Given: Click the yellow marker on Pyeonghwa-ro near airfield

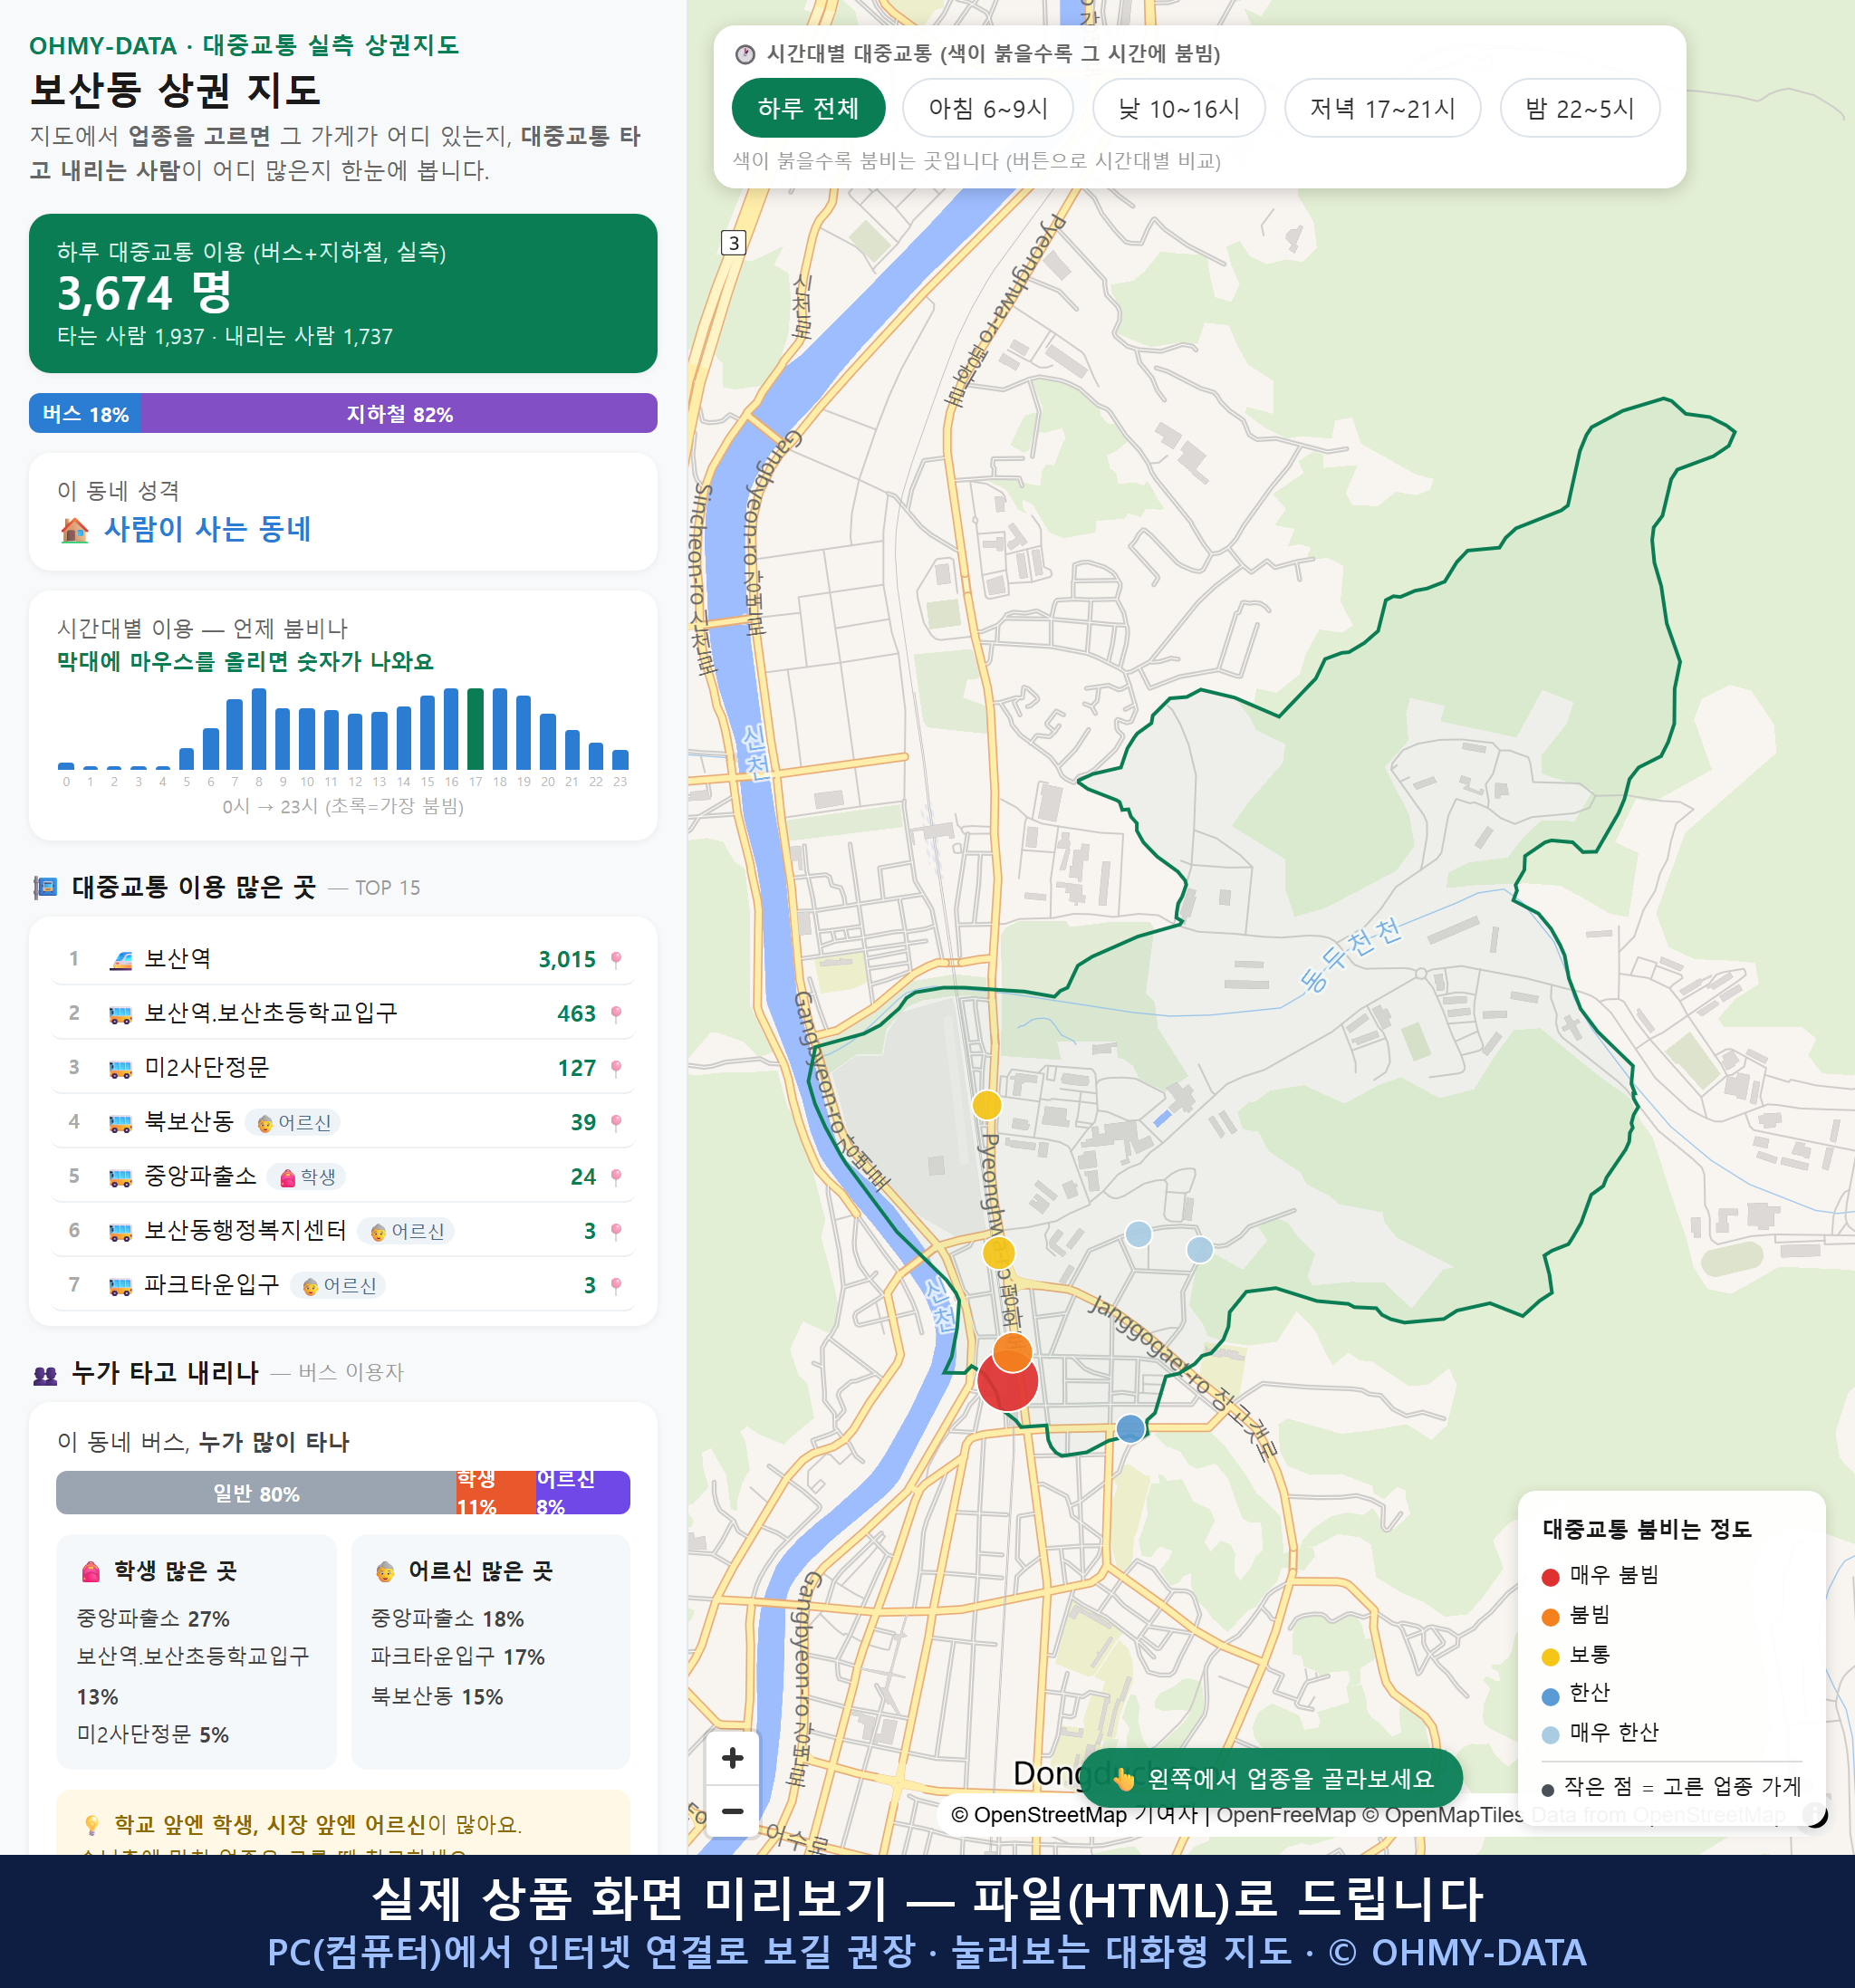Looking at the screenshot, I should (987, 1105).
